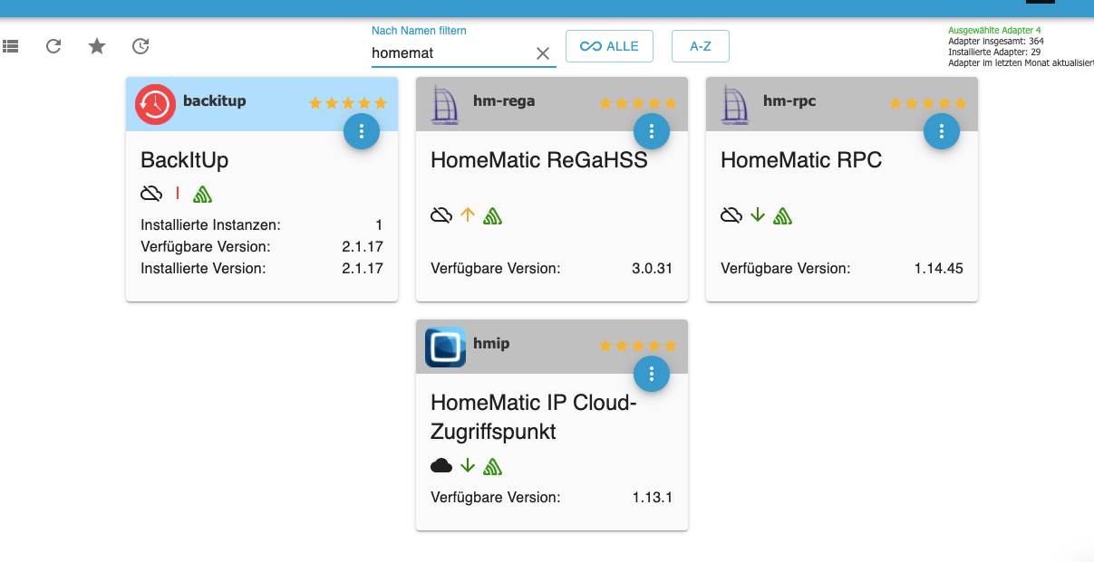Click the hmip header name
Viewport: 1094px width, 562px height.
coord(491,344)
